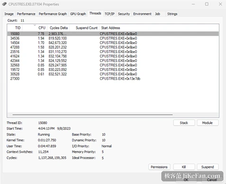Click start address CPUSTRES.EXE+0x13e7db
226x184 pixels.
[120, 79]
